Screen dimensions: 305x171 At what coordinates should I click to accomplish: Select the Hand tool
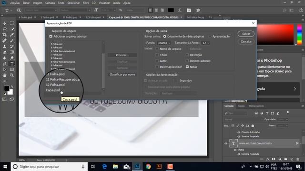[4, 75]
